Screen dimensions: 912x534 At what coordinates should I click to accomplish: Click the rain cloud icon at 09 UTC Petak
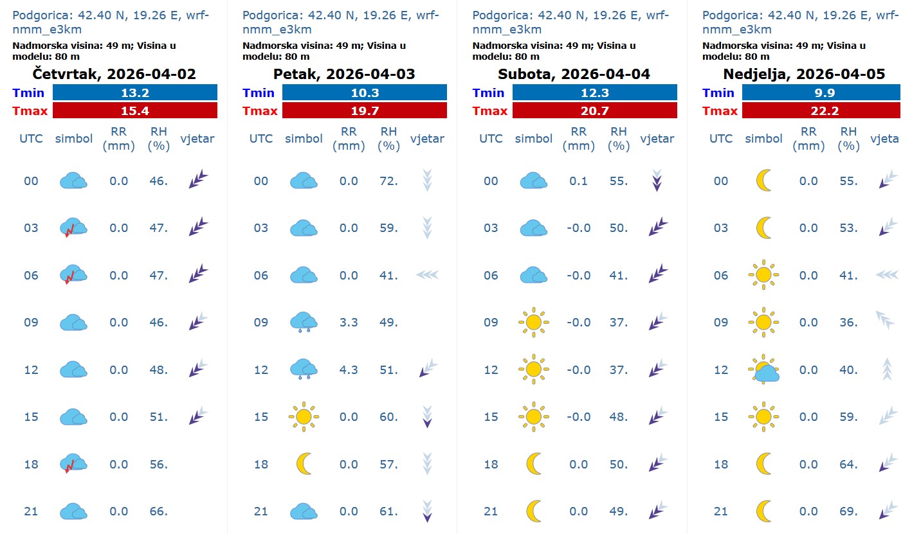304,323
